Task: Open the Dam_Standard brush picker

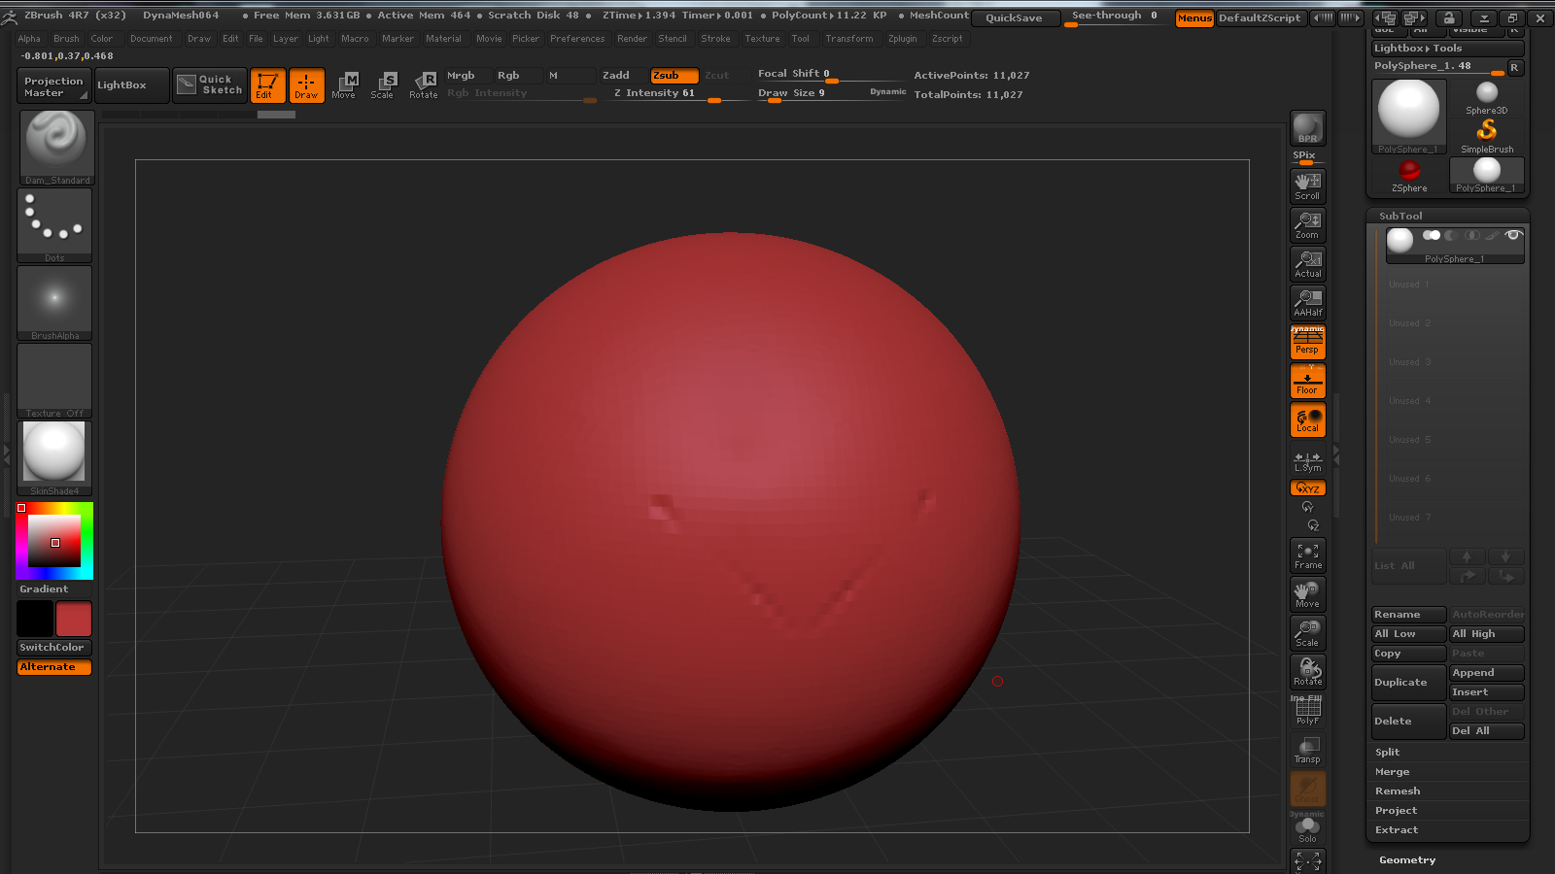Action: coord(56,147)
